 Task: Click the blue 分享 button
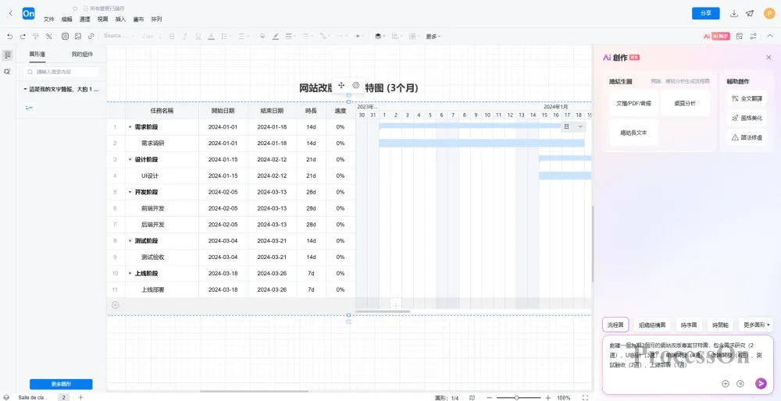(705, 13)
